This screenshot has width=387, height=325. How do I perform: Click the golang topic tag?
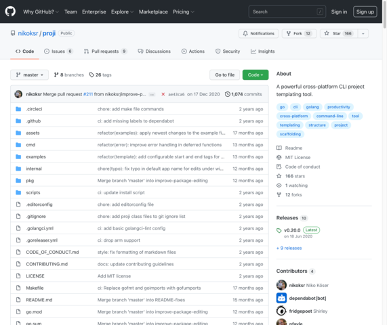pos(312,107)
